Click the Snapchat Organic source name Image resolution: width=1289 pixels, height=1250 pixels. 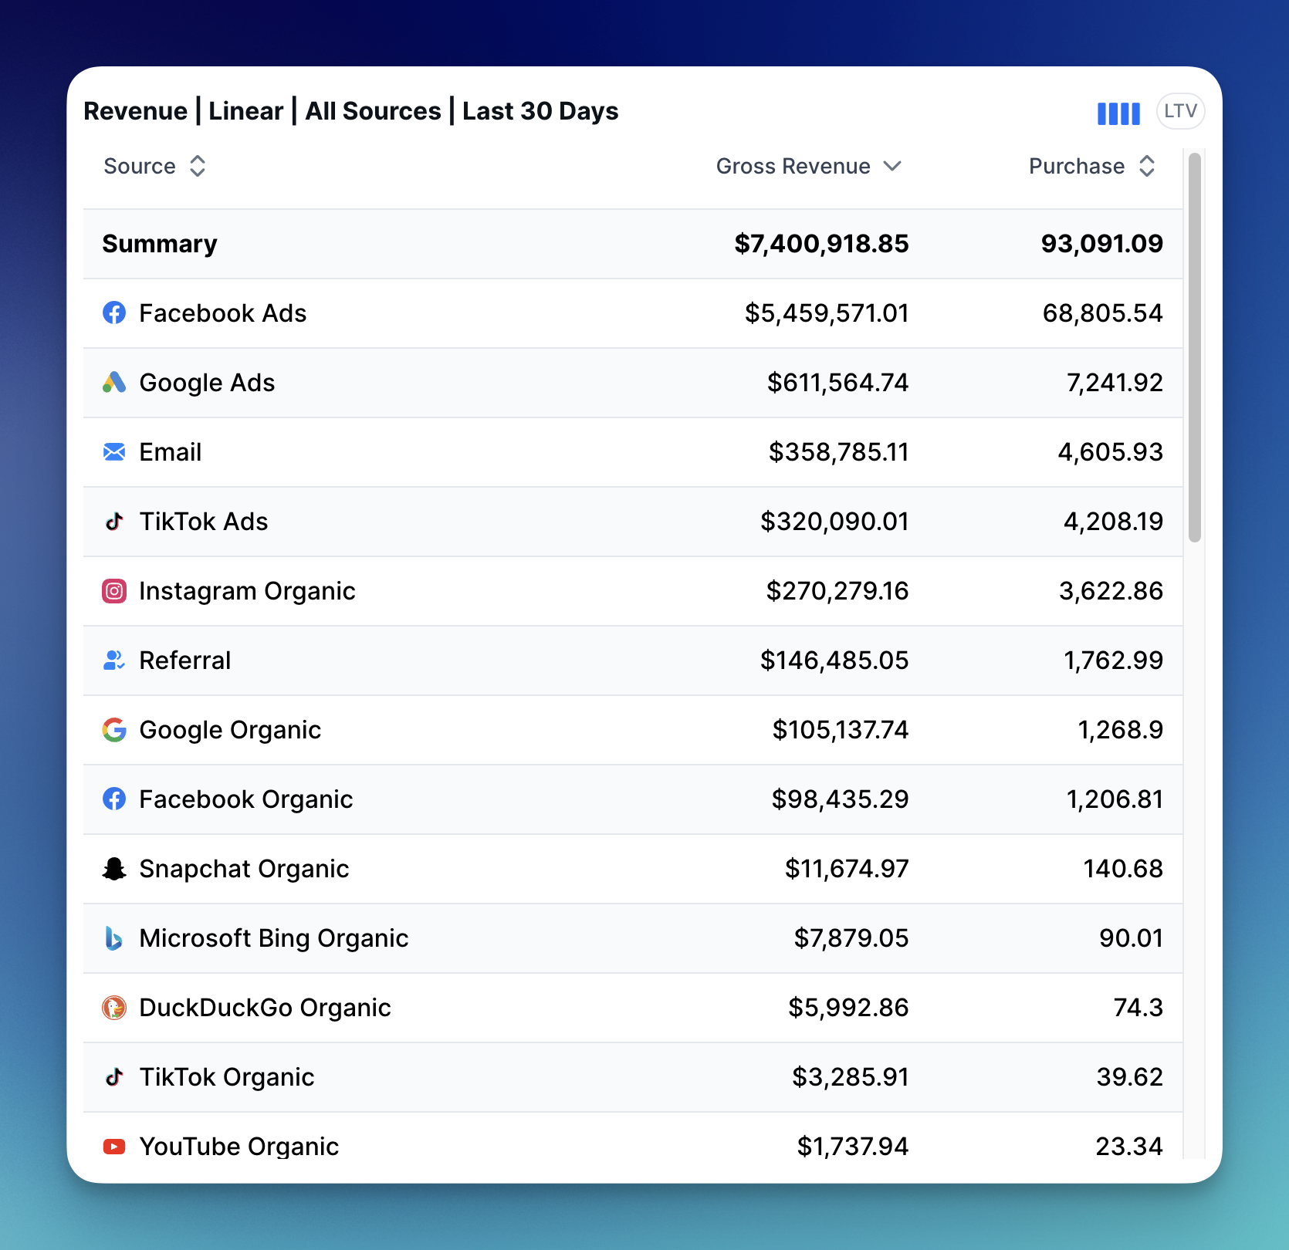pos(244,869)
